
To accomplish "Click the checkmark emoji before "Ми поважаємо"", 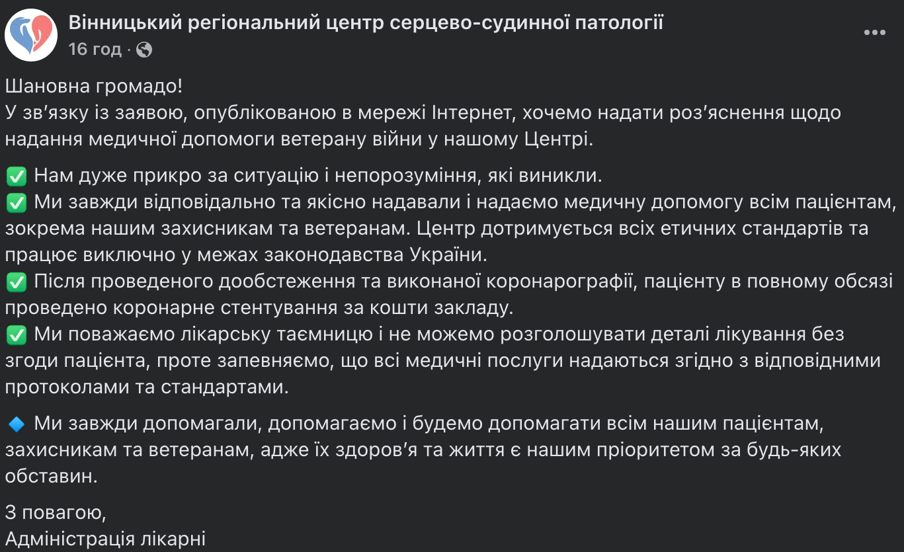I will 16,335.
